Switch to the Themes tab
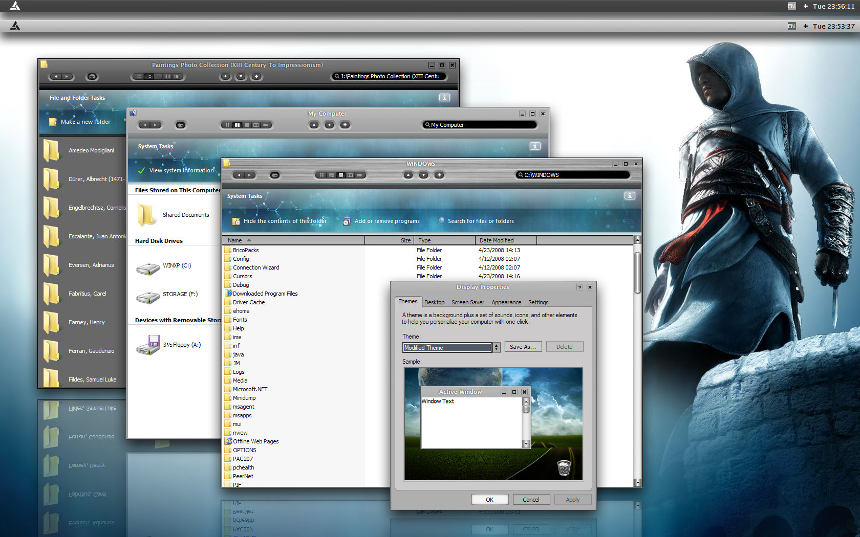 click(x=408, y=301)
